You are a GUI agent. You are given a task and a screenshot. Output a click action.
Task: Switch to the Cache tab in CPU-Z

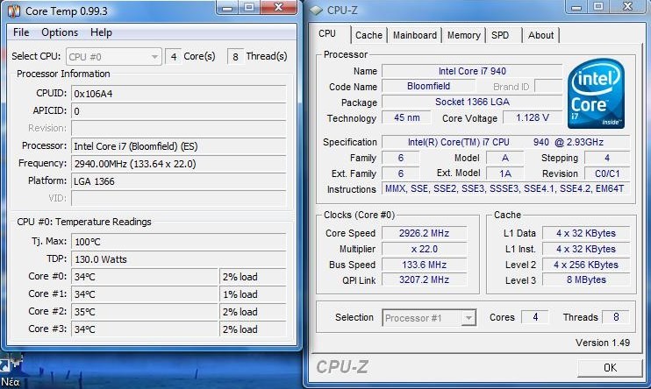368,35
